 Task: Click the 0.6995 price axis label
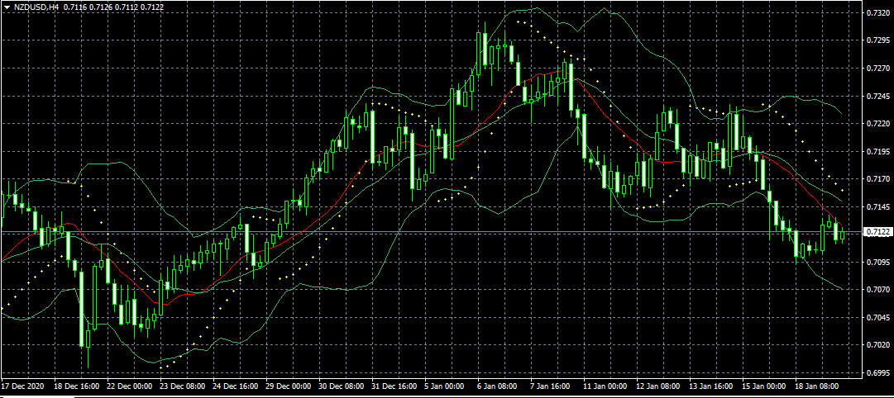pos(877,373)
